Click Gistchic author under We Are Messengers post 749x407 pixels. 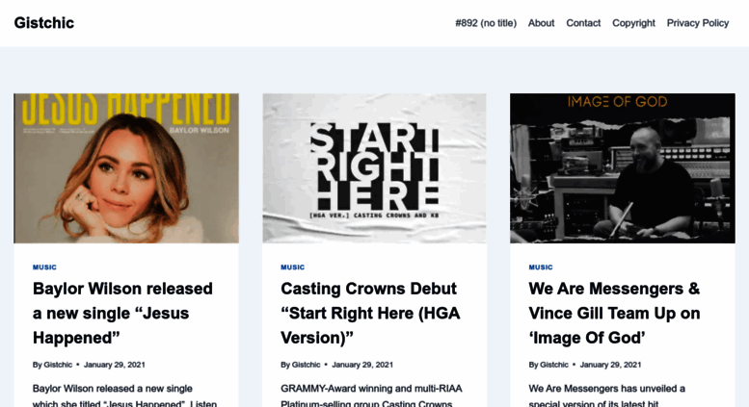coord(554,365)
